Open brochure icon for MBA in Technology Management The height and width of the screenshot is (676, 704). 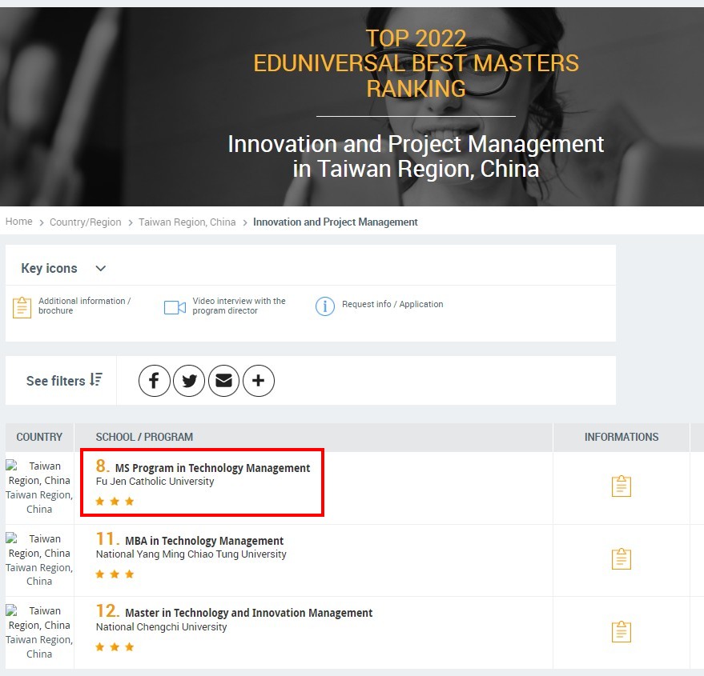click(621, 558)
